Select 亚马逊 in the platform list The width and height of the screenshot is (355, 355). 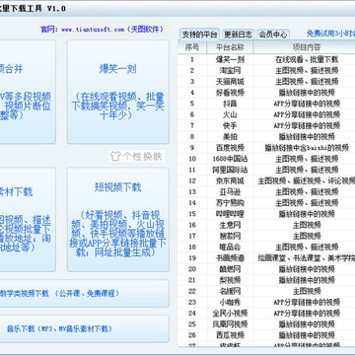(230, 191)
